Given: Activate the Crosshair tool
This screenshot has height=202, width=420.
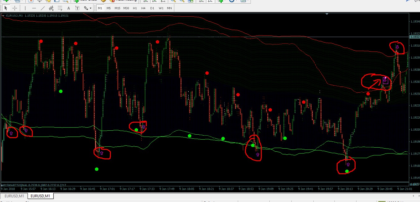Looking at the screenshot, I should 15,8.
